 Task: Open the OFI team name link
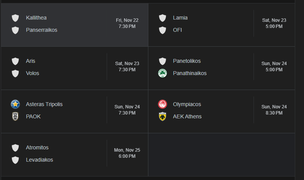tap(177, 30)
